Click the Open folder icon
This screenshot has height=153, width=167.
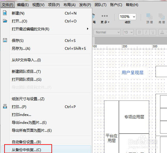5,21
